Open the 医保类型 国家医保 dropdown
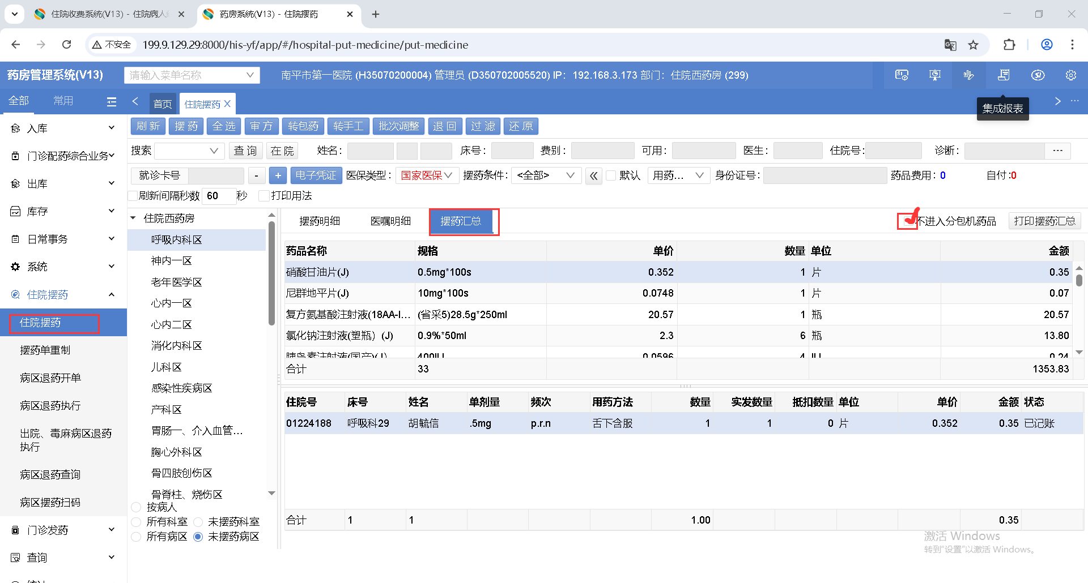This screenshot has height=583, width=1088. 426,176
